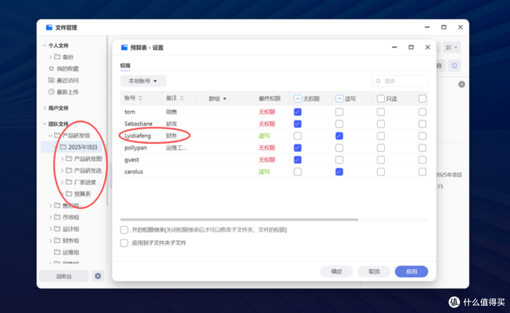Viewport: 510px width, 313px height.
Task: Check 只读 for pollypan
Action: (x=381, y=148)
